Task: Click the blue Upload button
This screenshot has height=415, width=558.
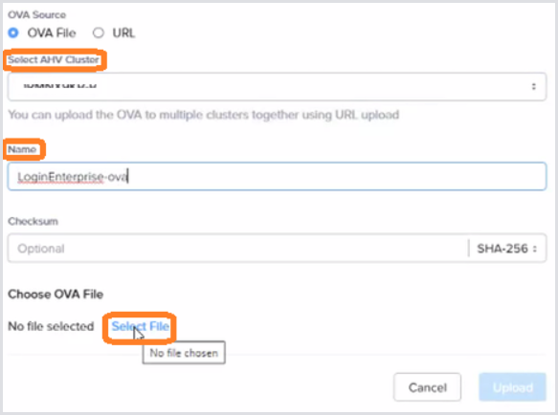Action: pos(512,387)
